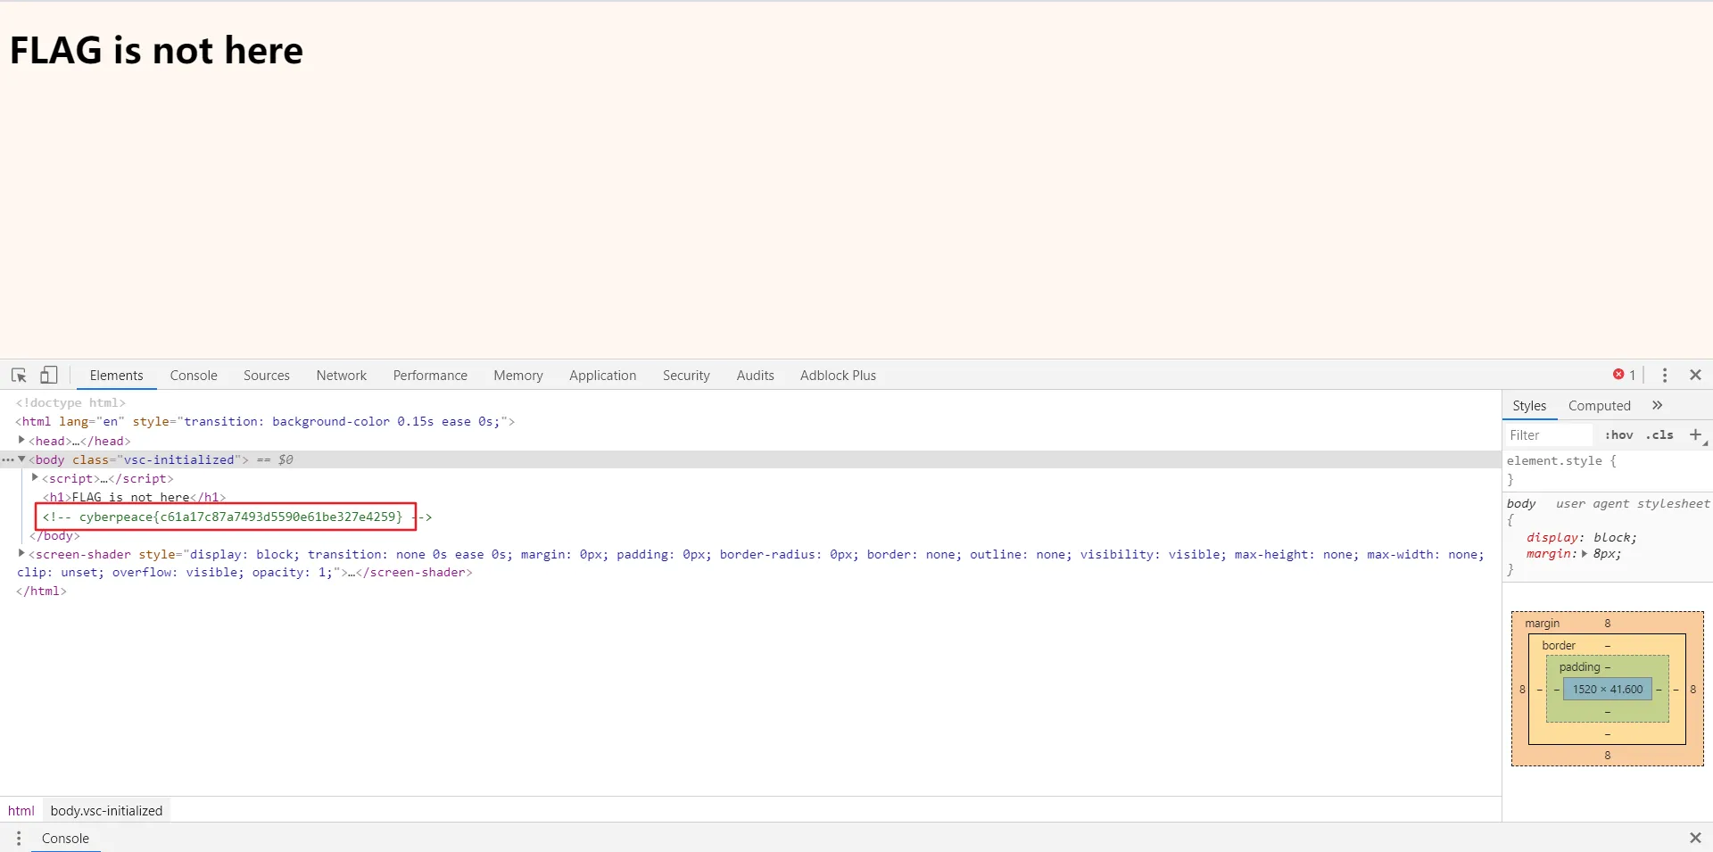Show more Styles pane tabs chevron

click(1658, 405)
